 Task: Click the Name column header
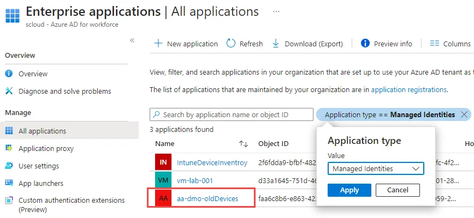[x=165, y=144]
